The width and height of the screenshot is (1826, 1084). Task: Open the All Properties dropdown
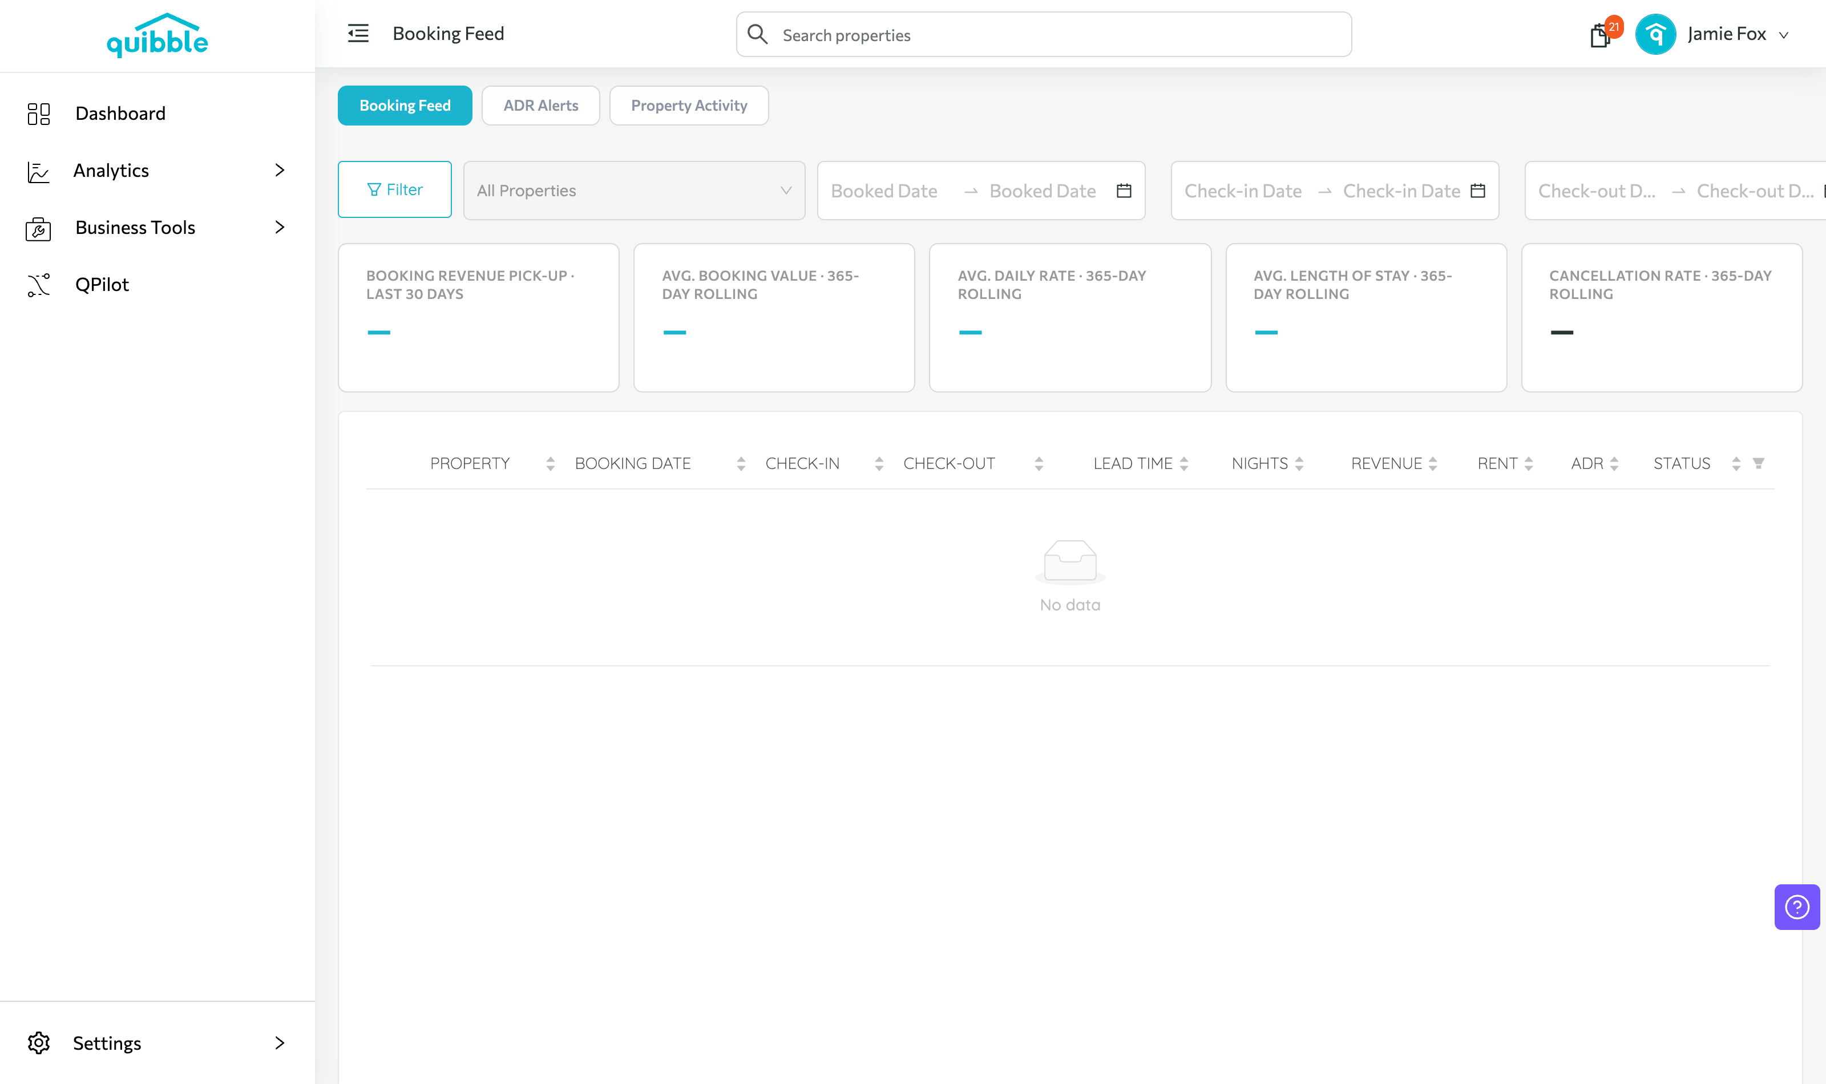point(634,190)
